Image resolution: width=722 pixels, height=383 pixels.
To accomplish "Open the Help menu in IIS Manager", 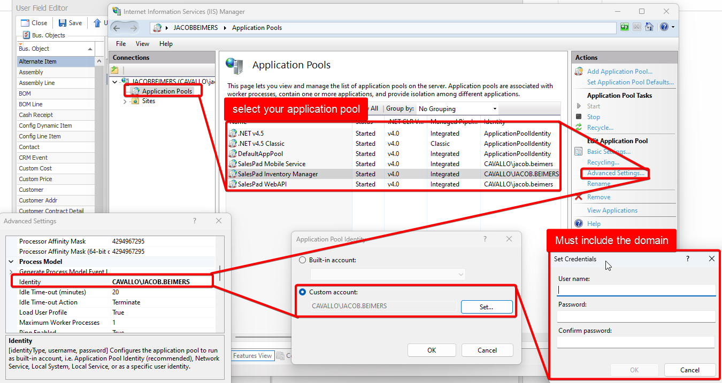I will 166,44.
